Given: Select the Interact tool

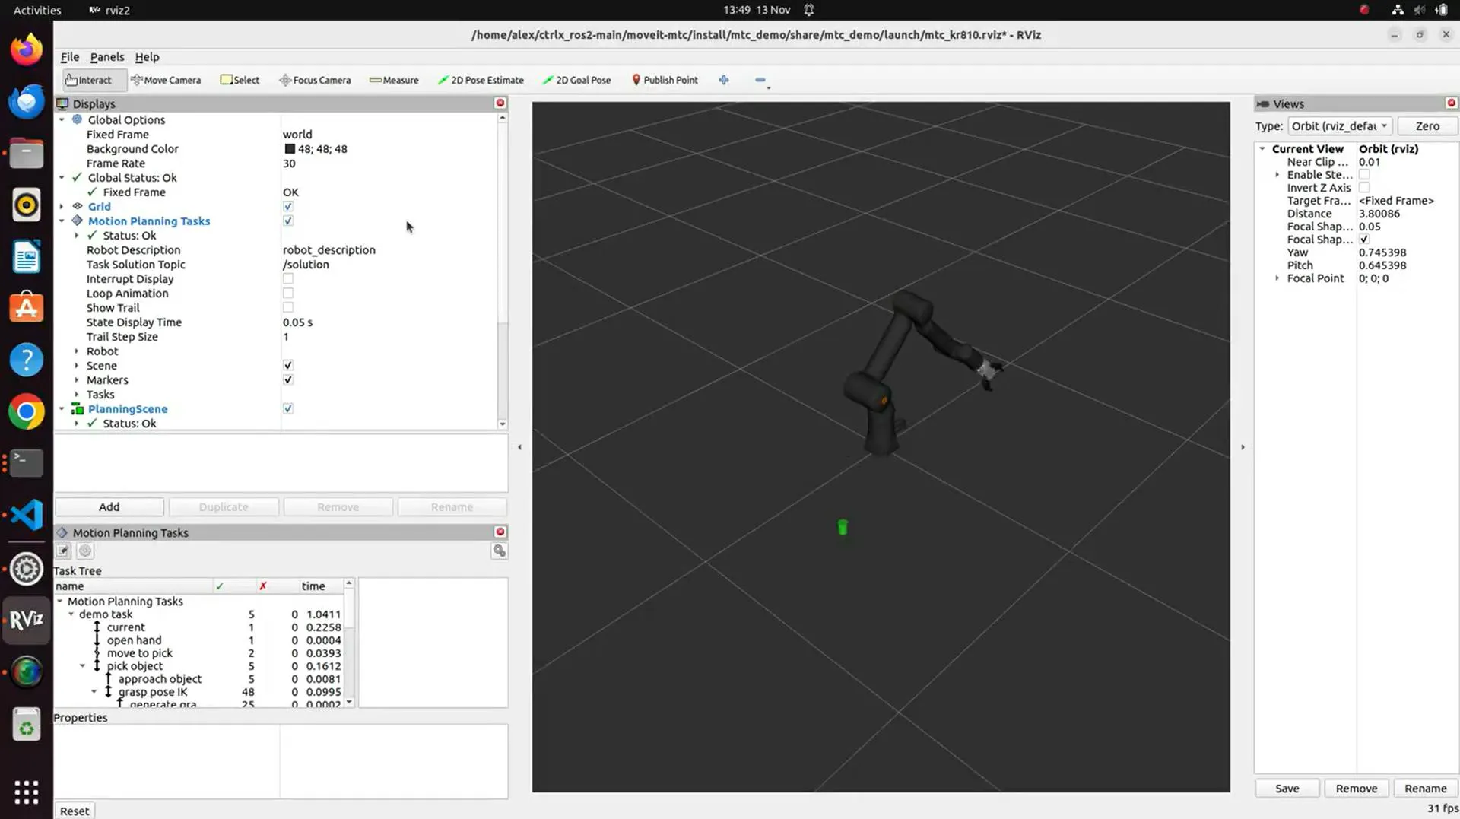Looking at the screenshot, I should (88, 80).
